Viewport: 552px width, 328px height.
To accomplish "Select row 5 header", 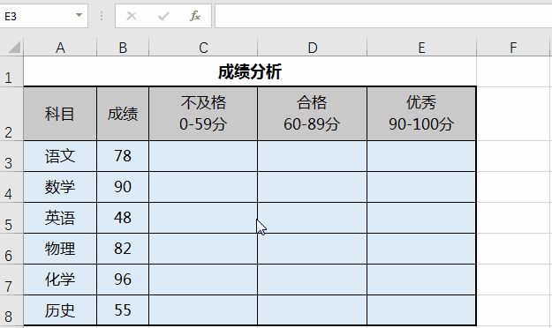I will coord(11,218).
